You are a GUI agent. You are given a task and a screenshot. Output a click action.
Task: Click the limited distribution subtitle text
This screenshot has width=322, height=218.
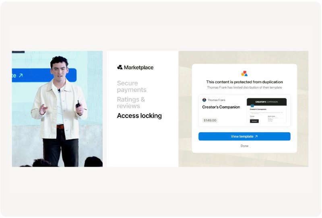[x=244, y=87]
